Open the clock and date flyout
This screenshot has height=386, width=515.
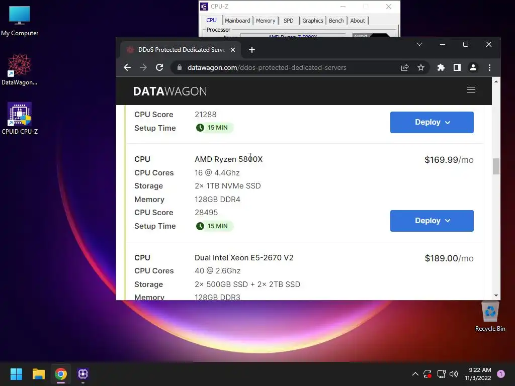pos(478,374)
